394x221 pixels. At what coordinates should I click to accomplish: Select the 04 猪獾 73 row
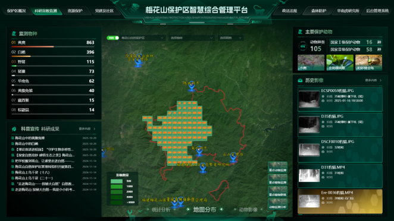click(x=53, y=72)
